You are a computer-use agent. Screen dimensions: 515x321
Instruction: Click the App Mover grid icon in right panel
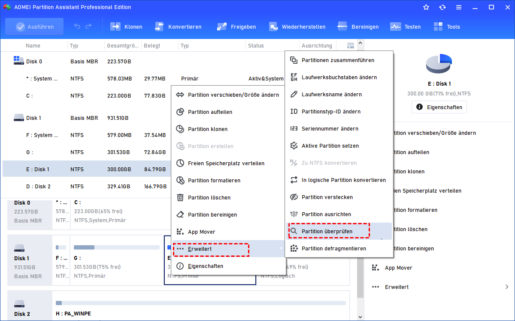coord(376,268)
